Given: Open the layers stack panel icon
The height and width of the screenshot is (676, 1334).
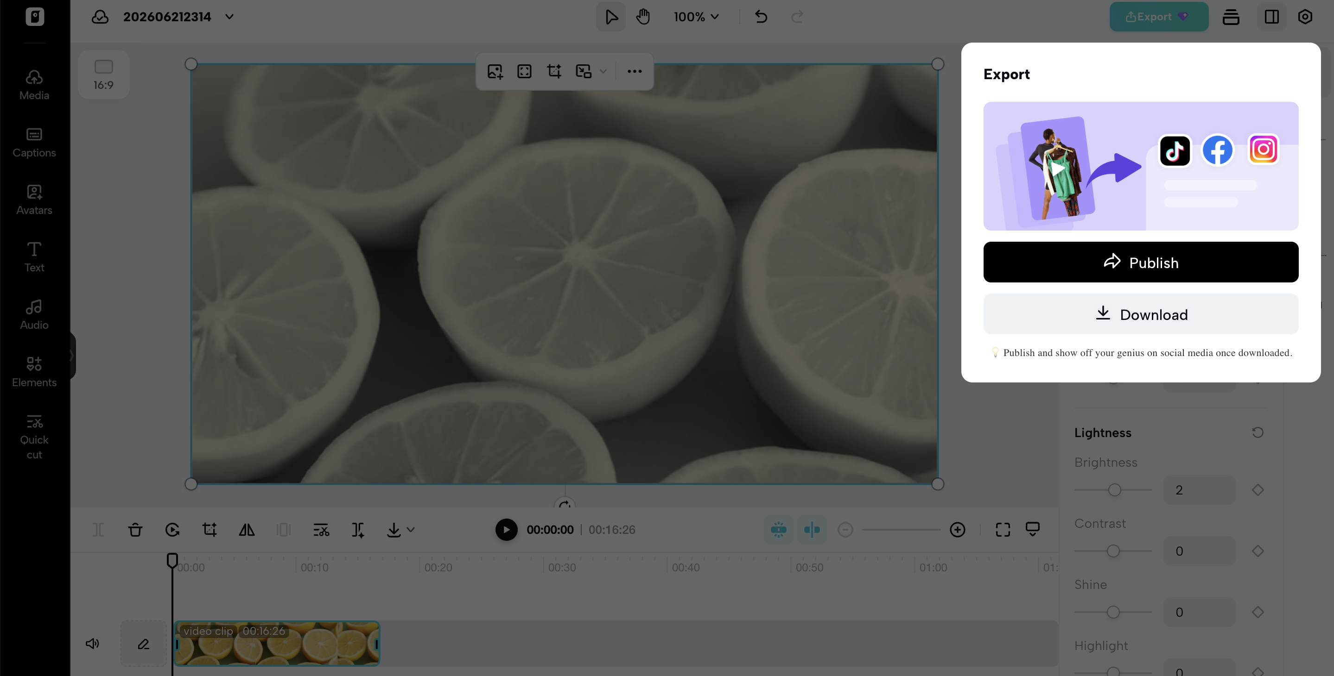Looking at the screenshot, I should pos(1231,17).
